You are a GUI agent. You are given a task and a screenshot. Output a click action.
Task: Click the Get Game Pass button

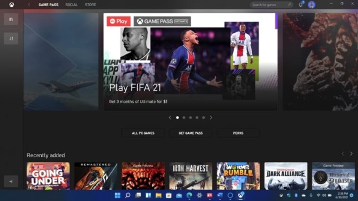tap(191, 133)
